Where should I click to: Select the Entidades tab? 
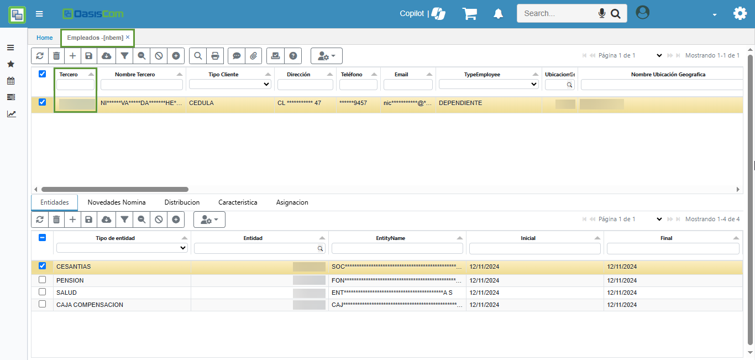pos(55,202)
